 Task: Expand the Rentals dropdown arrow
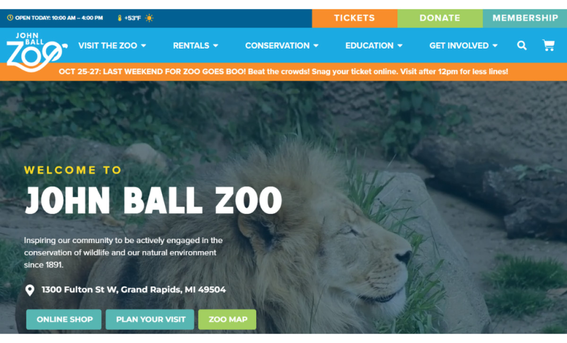coord(215,46)
